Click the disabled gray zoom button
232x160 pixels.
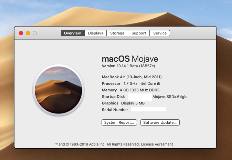[x=35, y=33]
